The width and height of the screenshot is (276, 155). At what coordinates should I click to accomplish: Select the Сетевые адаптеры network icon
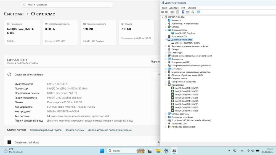(x=169, y=114)
